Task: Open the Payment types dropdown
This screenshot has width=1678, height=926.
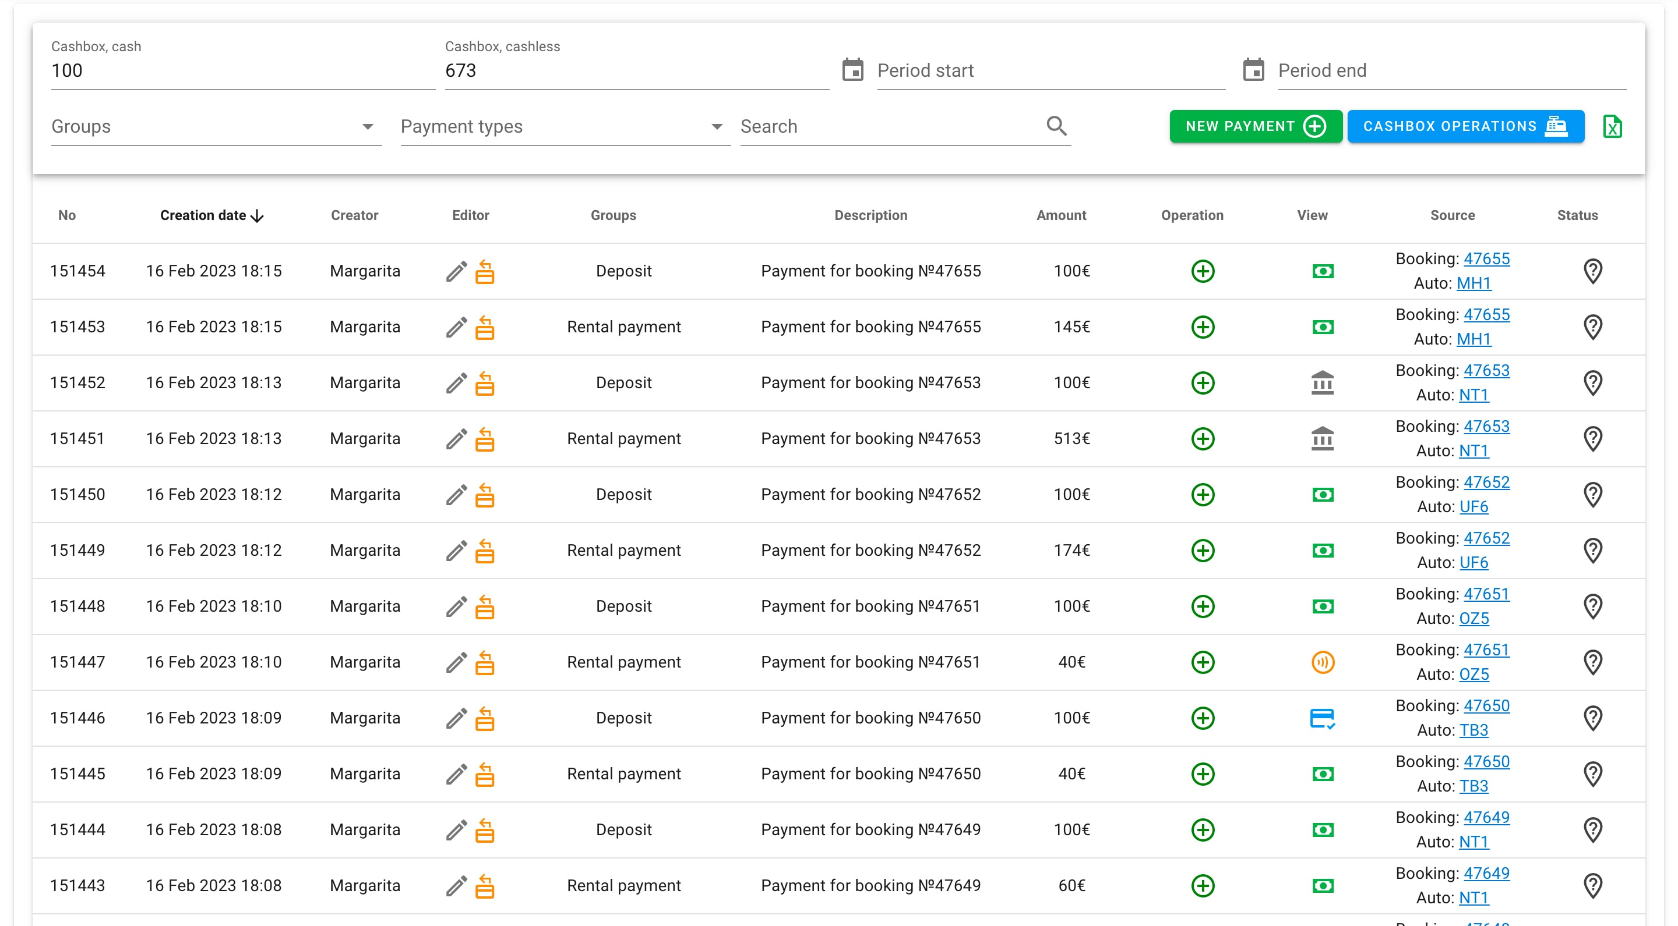Action: (x=565, y=126)
